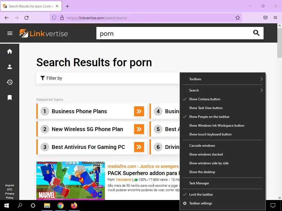Viewport: 282px width, 211px height.
Task: Go to Home in left sidebar
Action: [10, 51]
